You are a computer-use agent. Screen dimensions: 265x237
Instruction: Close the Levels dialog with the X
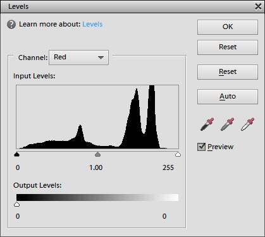[258, 6]
